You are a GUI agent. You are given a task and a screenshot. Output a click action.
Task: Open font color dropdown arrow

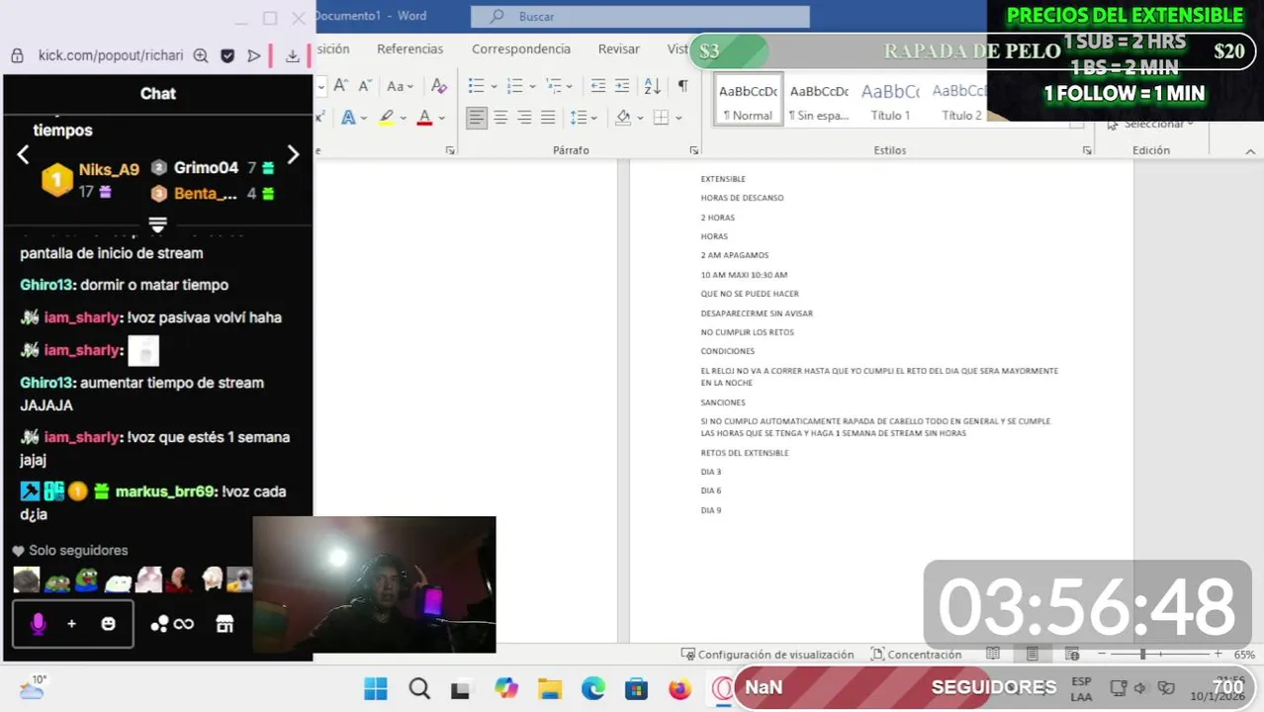click(441, 118)
